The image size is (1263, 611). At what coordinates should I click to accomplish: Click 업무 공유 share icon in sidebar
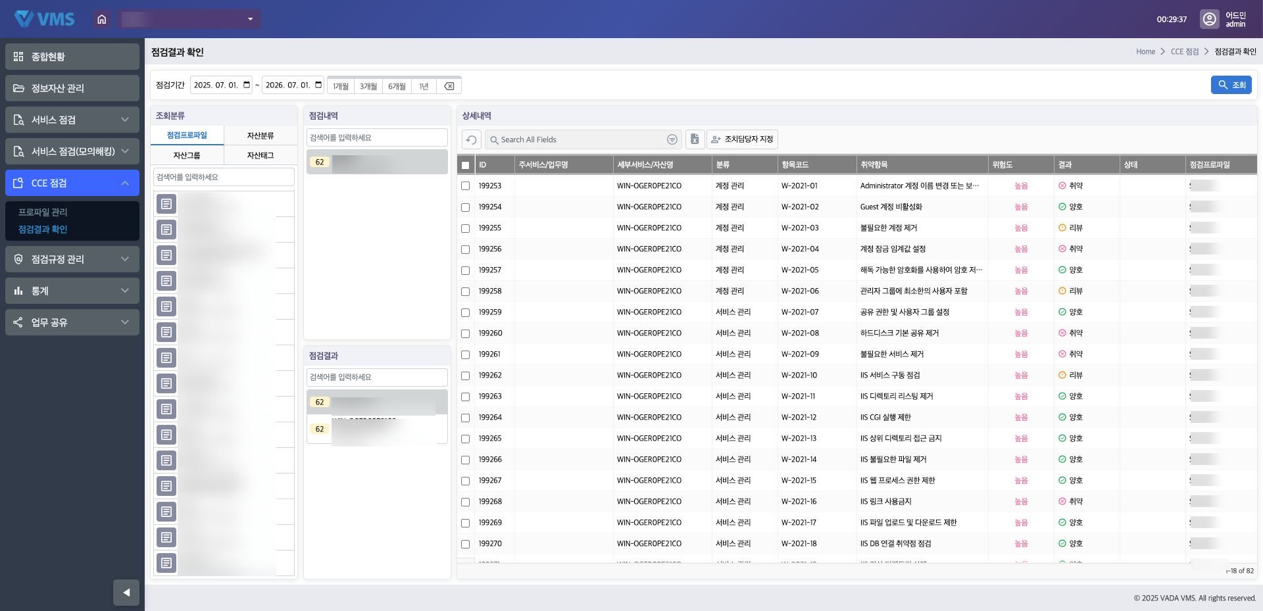tap(18, 322)
